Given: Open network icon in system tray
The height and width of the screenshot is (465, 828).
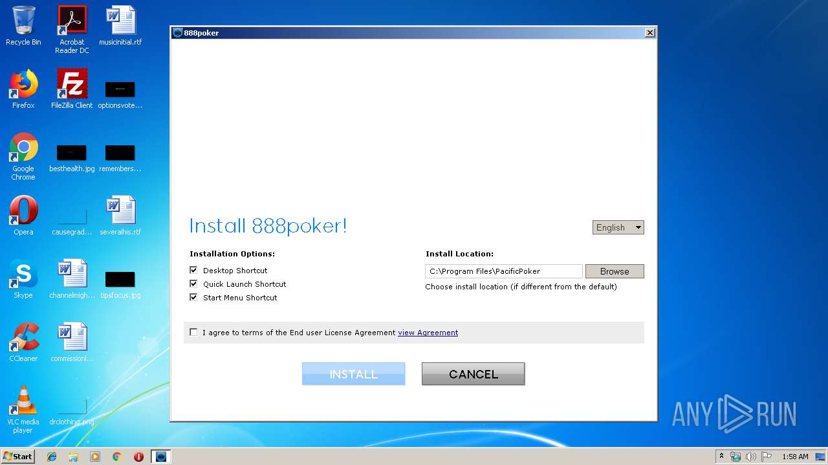Looking at the screenshot, I should [x=735, y=457].
